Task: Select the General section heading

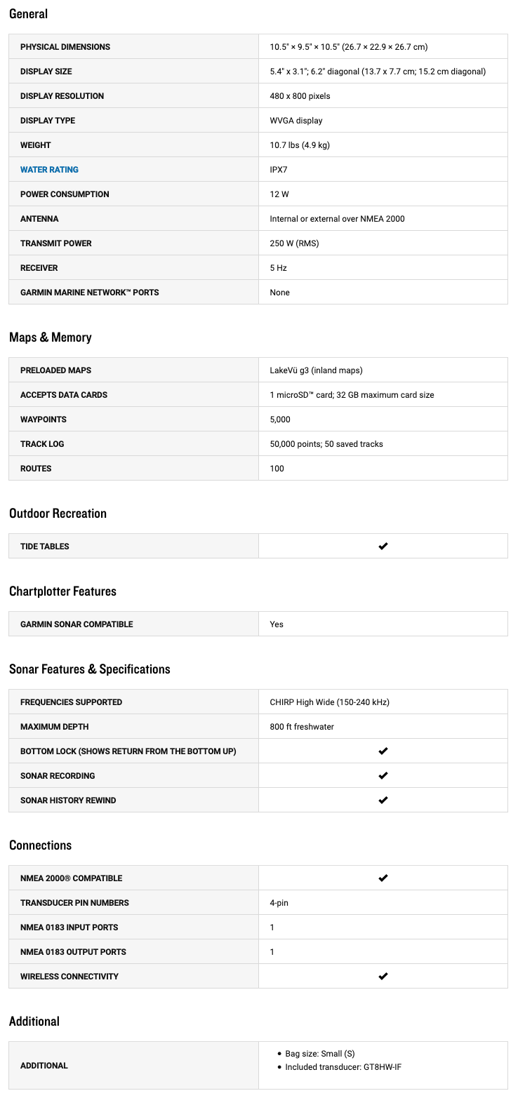Action: pyautogui.click(x=29, y=14)
